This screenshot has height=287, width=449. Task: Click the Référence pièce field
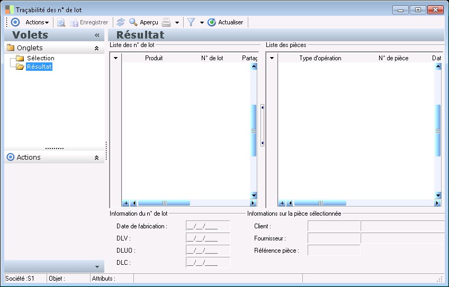tap(334, 251)
